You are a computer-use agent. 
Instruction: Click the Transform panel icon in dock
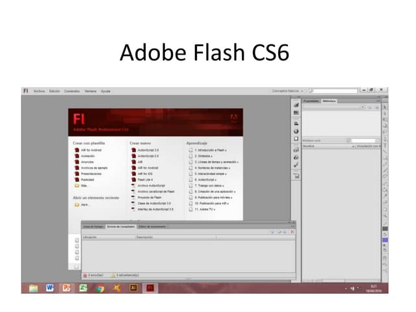296,138
